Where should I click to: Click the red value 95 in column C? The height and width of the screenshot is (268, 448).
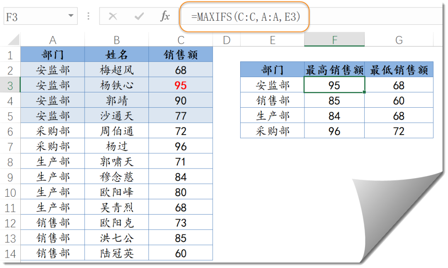(x=180, y=85)
